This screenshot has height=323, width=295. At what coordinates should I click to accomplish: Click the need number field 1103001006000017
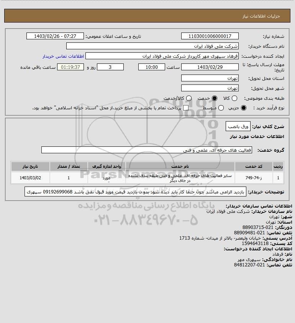point(210,36)
